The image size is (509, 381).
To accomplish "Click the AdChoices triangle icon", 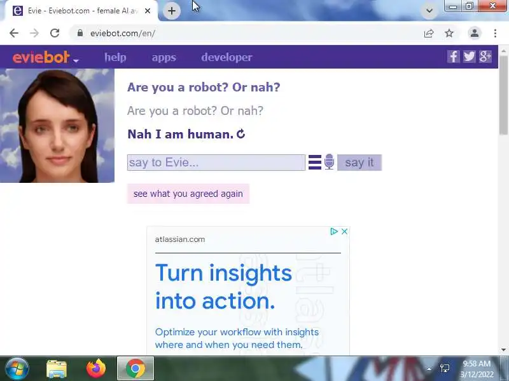I will click(333, 231).
